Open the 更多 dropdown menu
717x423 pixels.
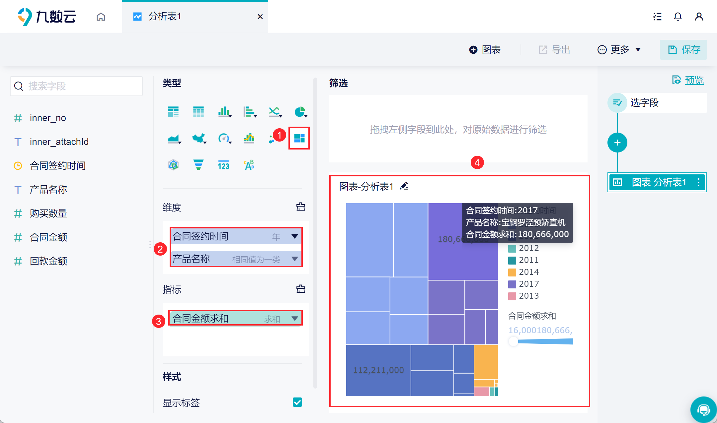point(619,50)
